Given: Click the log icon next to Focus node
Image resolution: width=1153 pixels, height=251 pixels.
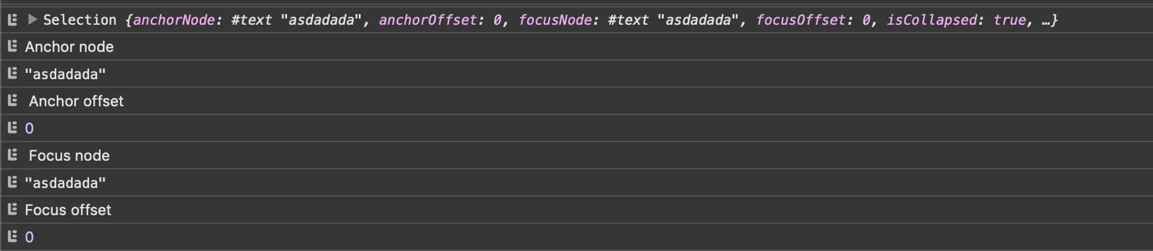Looking at the screenshot, I should tap(12, 155).
